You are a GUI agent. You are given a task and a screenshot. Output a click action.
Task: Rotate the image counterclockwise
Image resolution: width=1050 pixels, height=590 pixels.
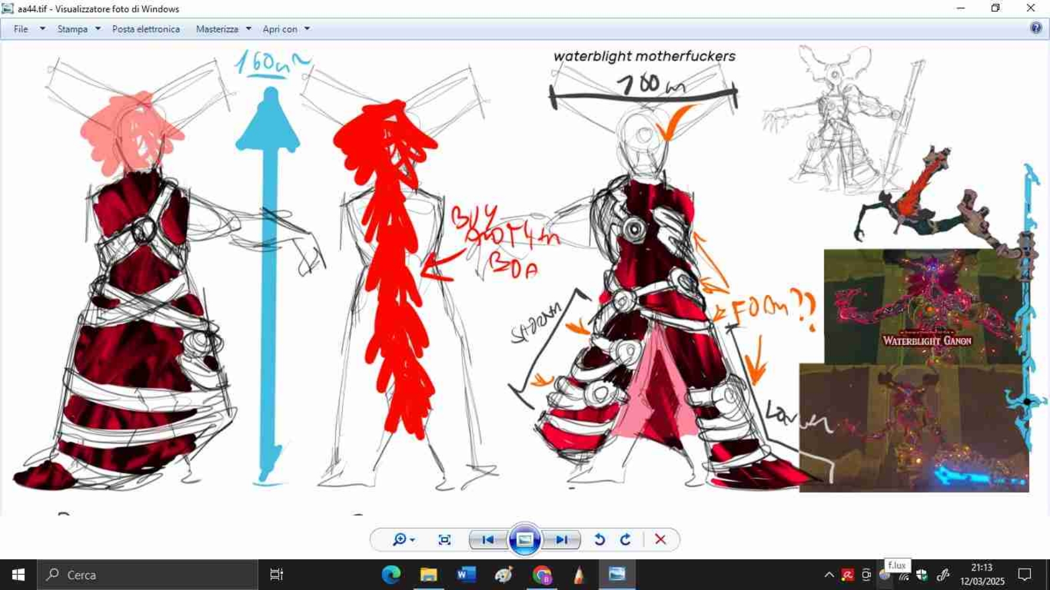click(x=599, y=539)
